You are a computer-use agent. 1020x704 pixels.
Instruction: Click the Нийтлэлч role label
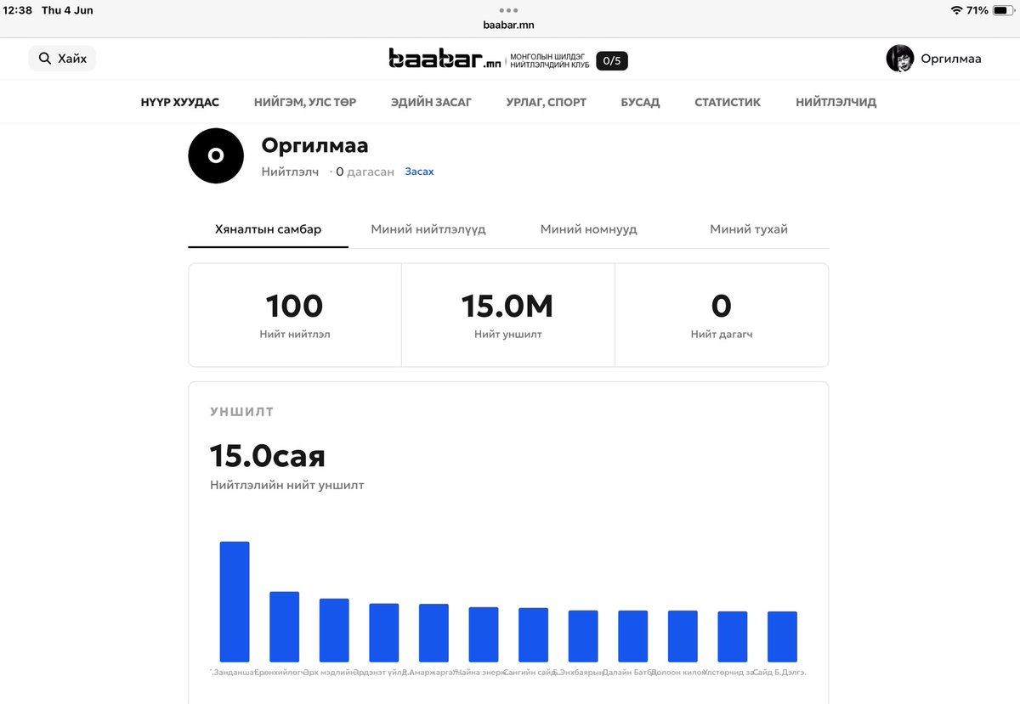coord(290,172)
